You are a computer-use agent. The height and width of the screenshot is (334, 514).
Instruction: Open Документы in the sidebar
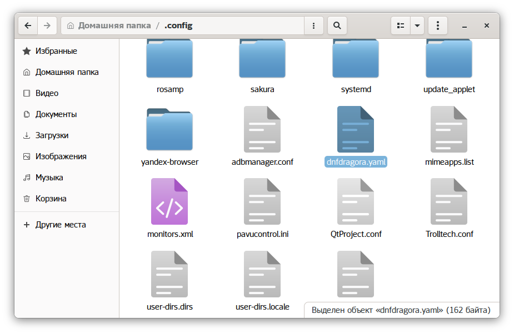coord(67,114)
